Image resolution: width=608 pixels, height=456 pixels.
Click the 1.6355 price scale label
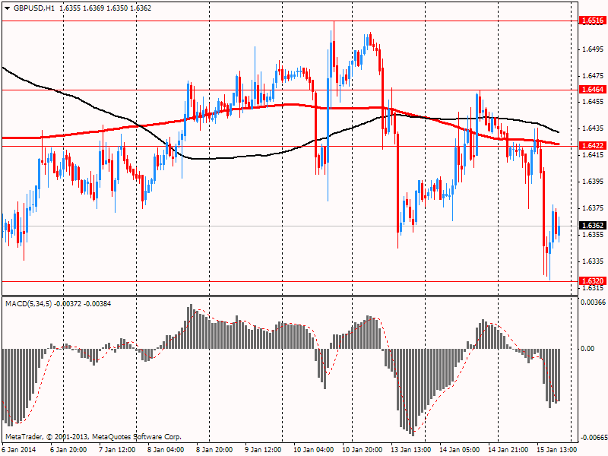click(593, 235)
